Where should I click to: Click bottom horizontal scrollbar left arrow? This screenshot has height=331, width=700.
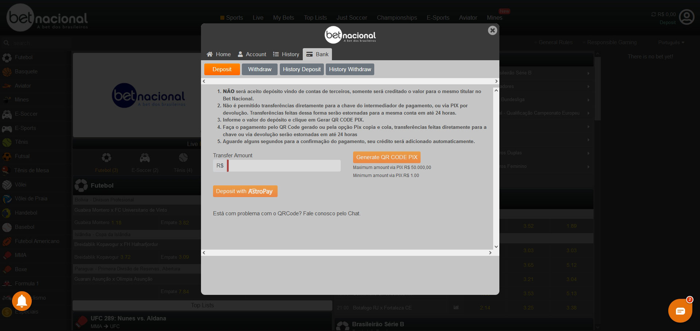(204, 253)
